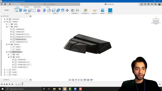Select the Combine tool
The height and width of the screenshot is (91, 162).
[58, 10]
